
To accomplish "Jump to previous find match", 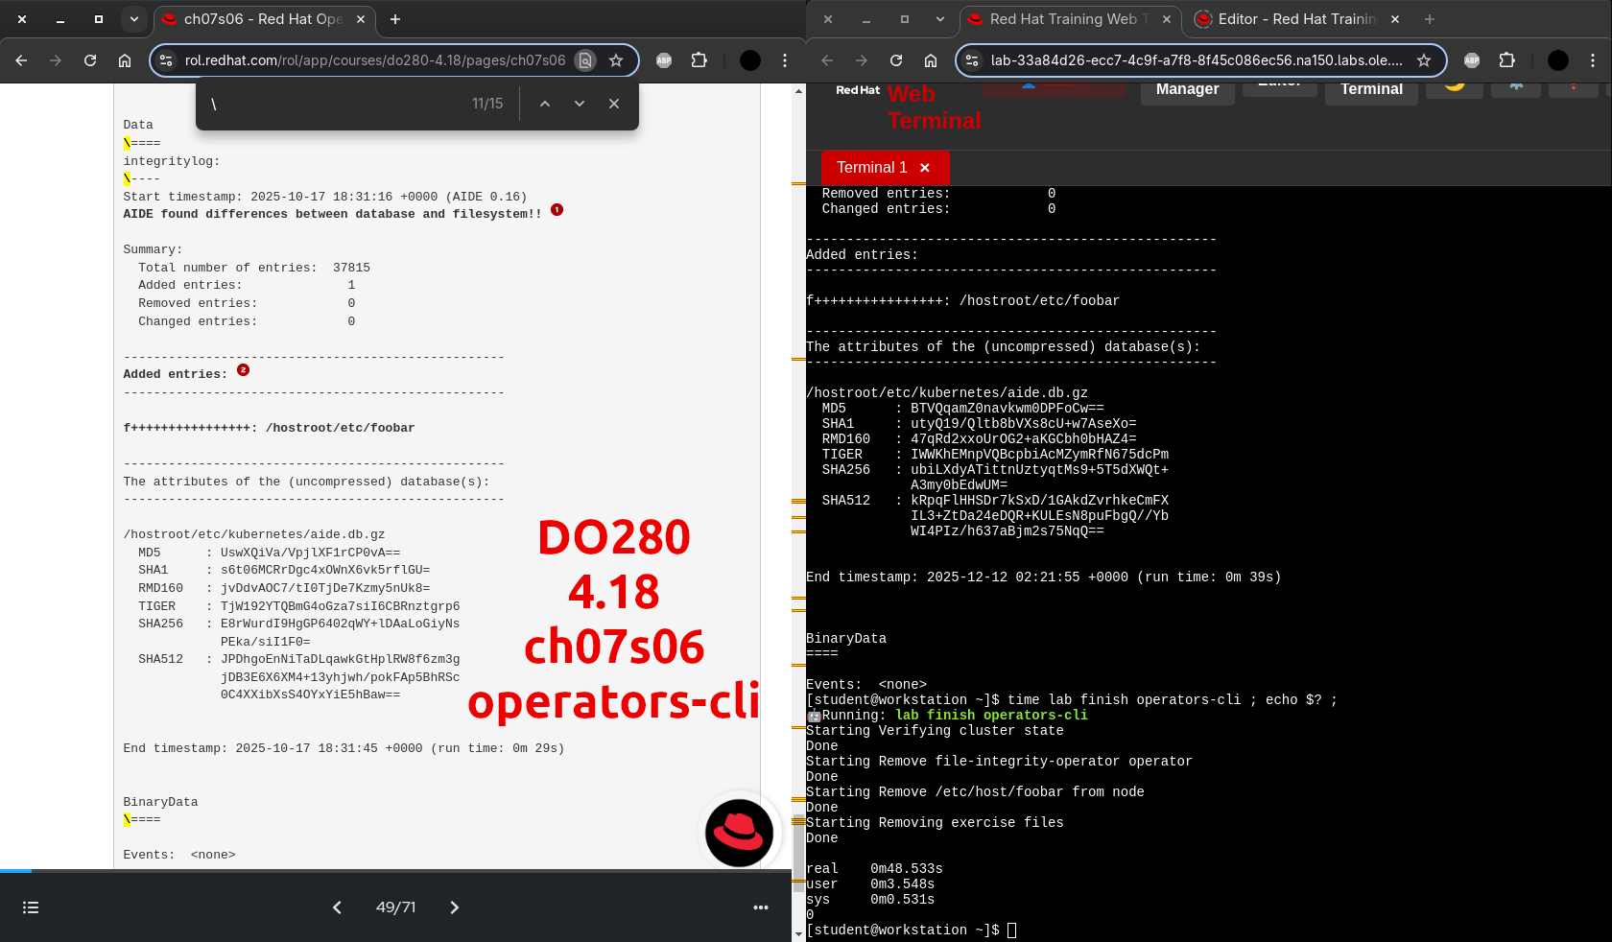I will (x=545, y=104).
